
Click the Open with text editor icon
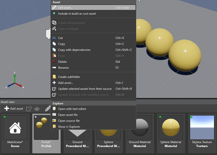[x=54, y=109]
